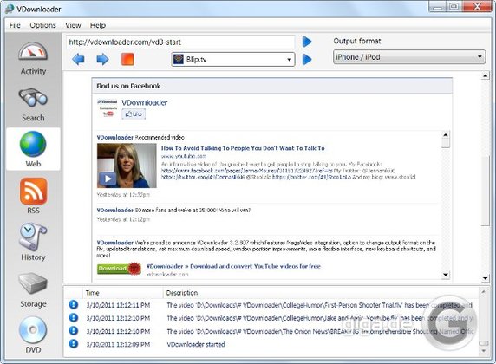Click 3/10/2011 12:12:09 PM time cell

[x=118, y=344]
